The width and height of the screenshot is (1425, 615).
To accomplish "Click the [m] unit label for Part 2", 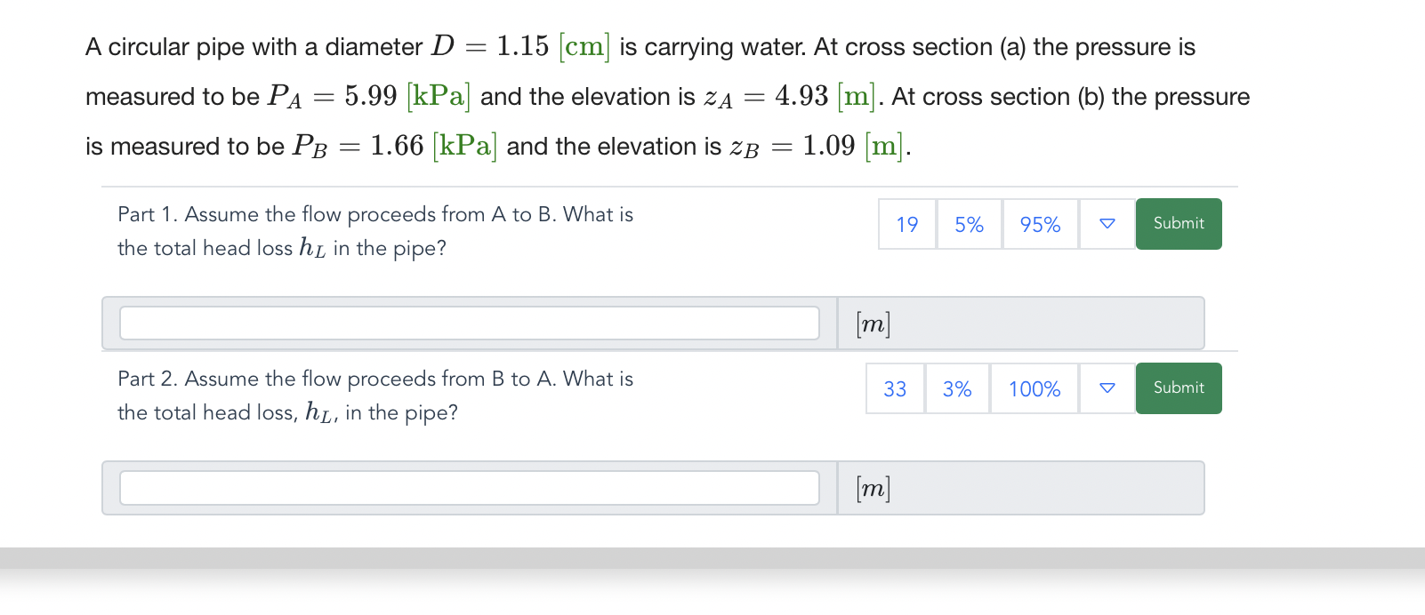I will pyautogui.click(x=873, y=489).
